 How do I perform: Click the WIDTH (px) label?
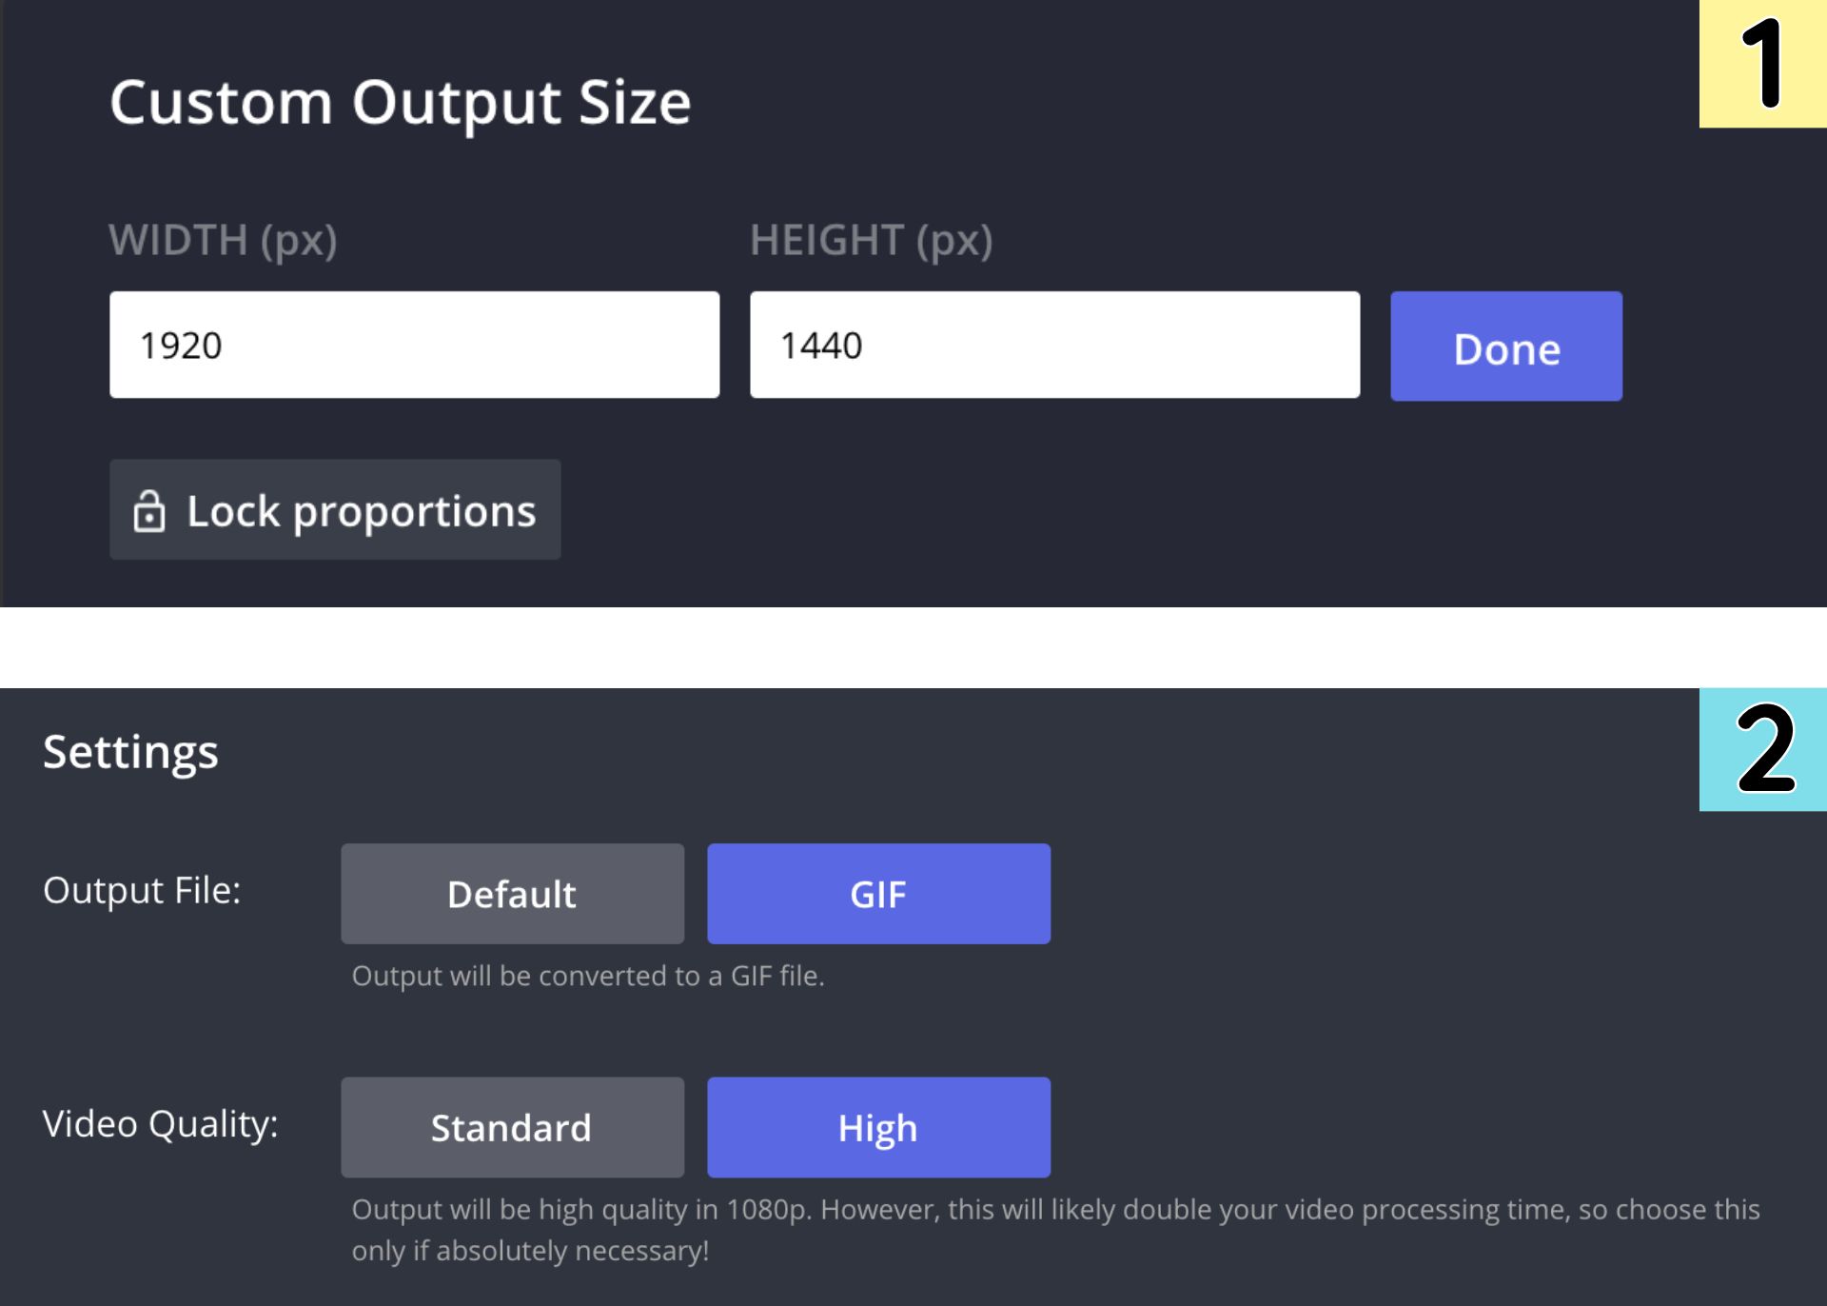coord(223,240)
